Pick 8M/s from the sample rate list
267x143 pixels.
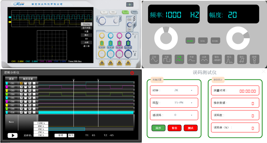(x=41, y=126)
